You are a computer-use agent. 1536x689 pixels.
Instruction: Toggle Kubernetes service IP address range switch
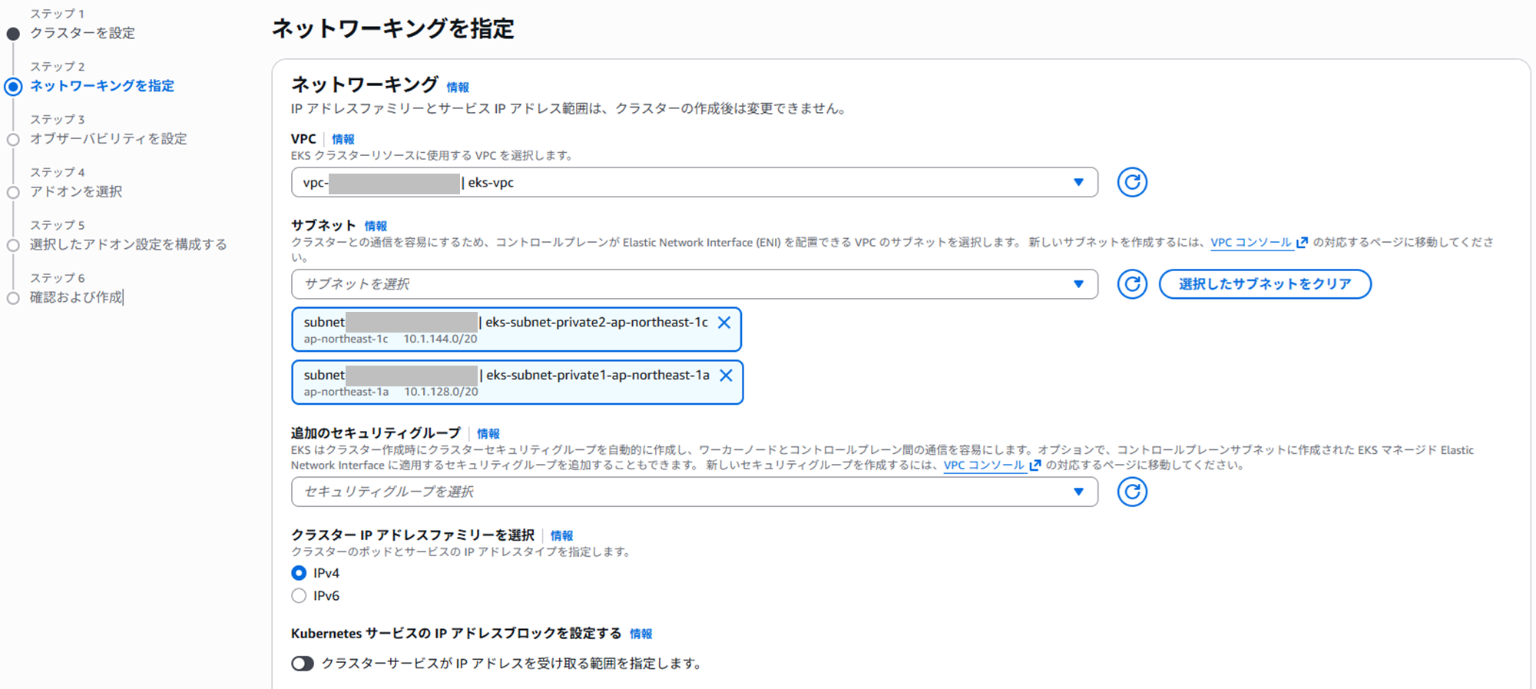pos(303,664)
